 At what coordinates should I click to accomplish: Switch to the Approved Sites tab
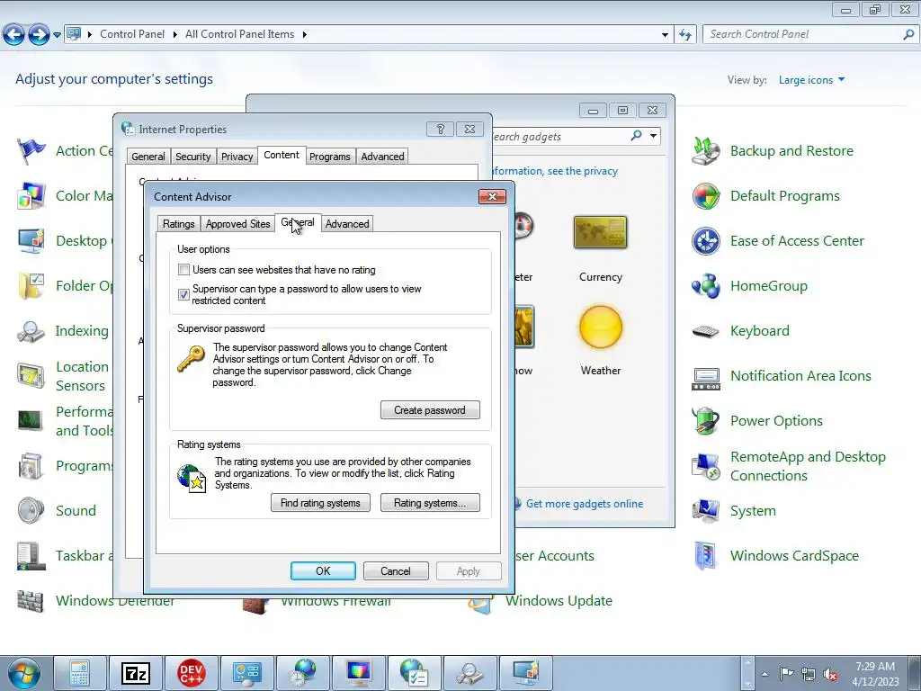click(237, 224)
